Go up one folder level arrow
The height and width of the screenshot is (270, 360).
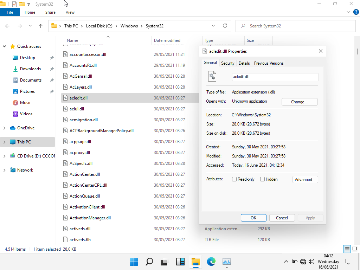point(41,26)
